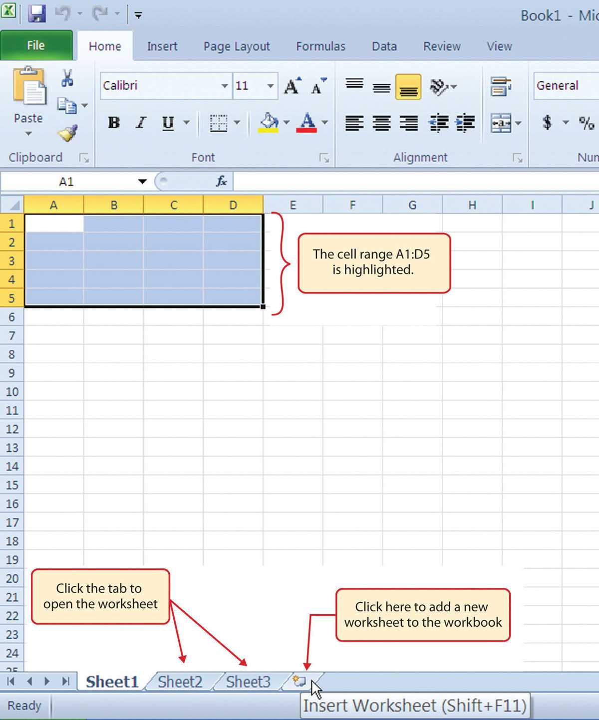Screen dimensions: 599x720
Task: Toggle Align Text Right
Action: click(409, 123)
